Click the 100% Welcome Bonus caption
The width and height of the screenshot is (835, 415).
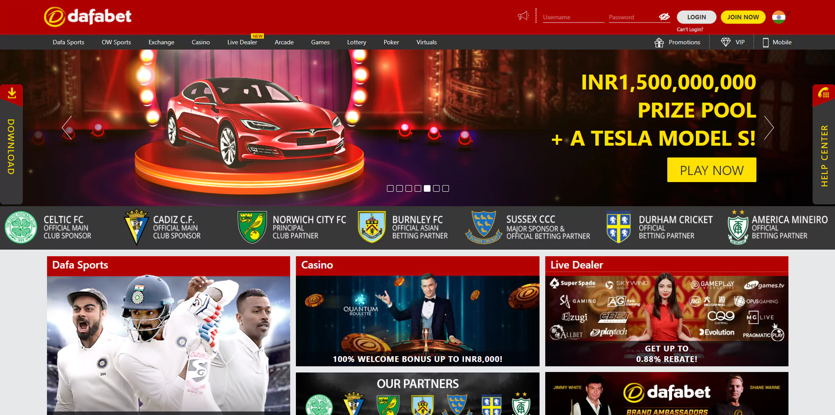(417, 359)
